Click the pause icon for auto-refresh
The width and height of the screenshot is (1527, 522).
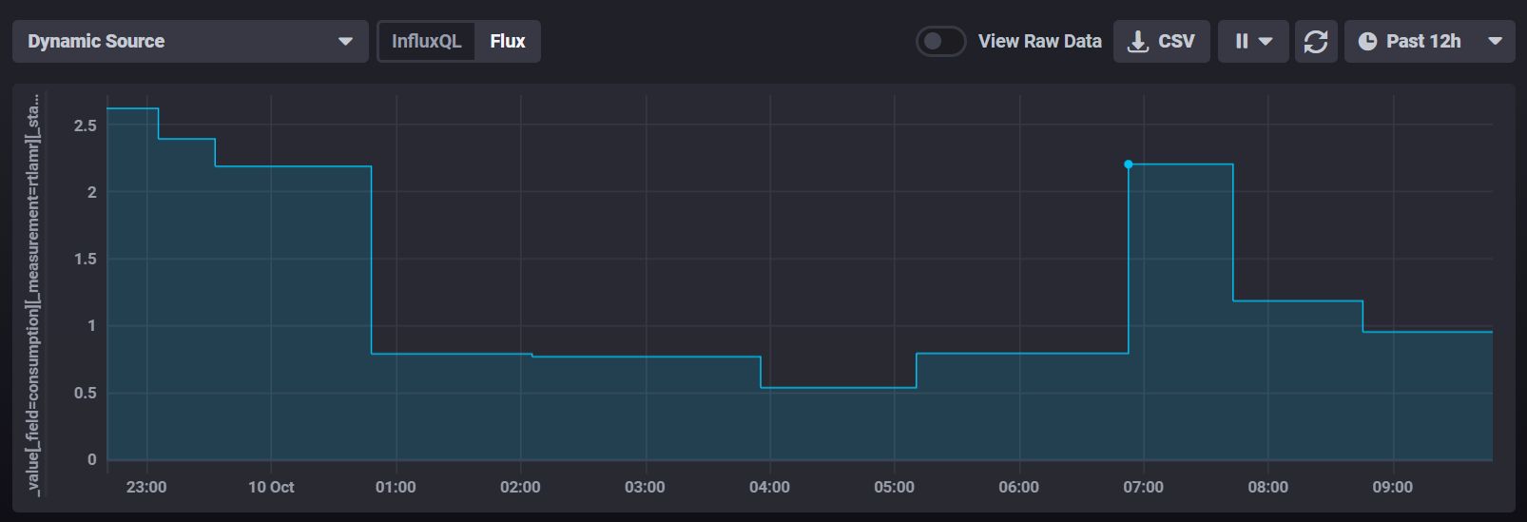coord(1241,42)
